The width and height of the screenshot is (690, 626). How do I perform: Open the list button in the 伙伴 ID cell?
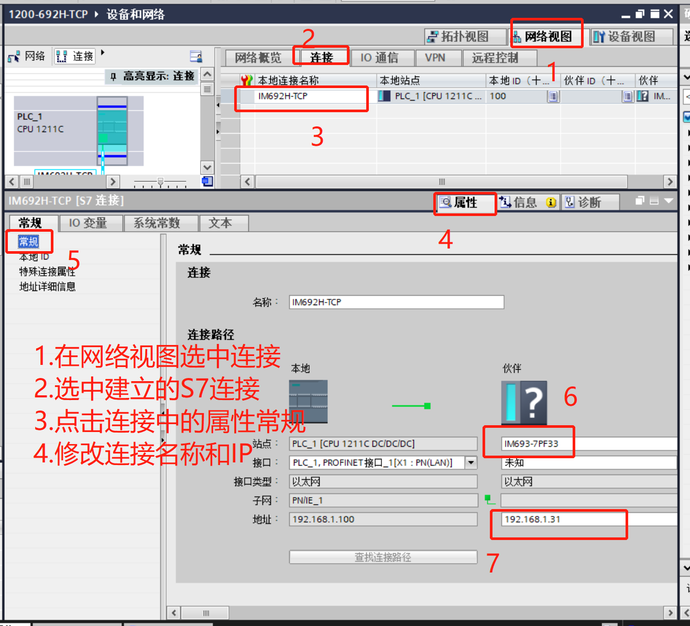tap(628, 96)
